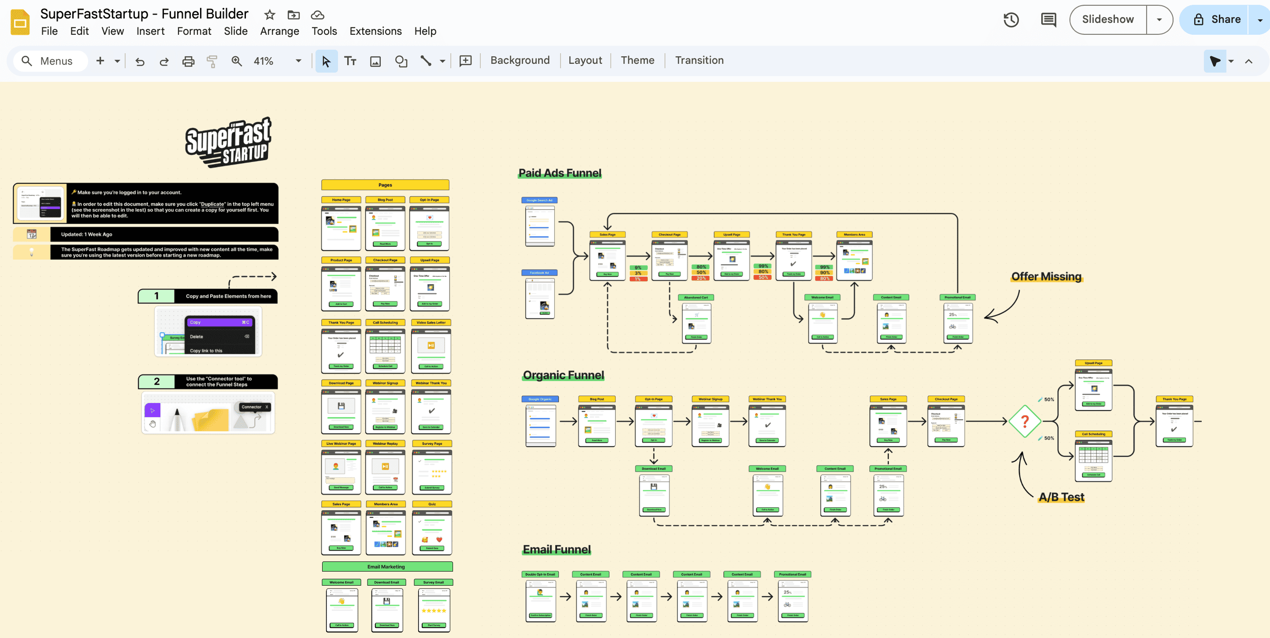Viewport: 1270px width, 638px height.
Task: Open the Arrange menu
Action: [x=279, y=31]
